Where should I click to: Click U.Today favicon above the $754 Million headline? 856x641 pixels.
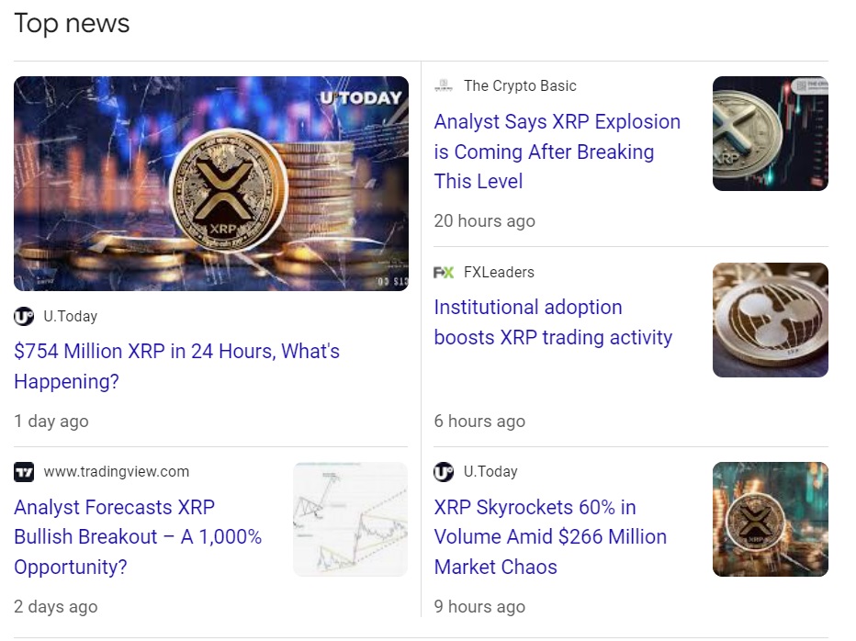pos(24,316)
